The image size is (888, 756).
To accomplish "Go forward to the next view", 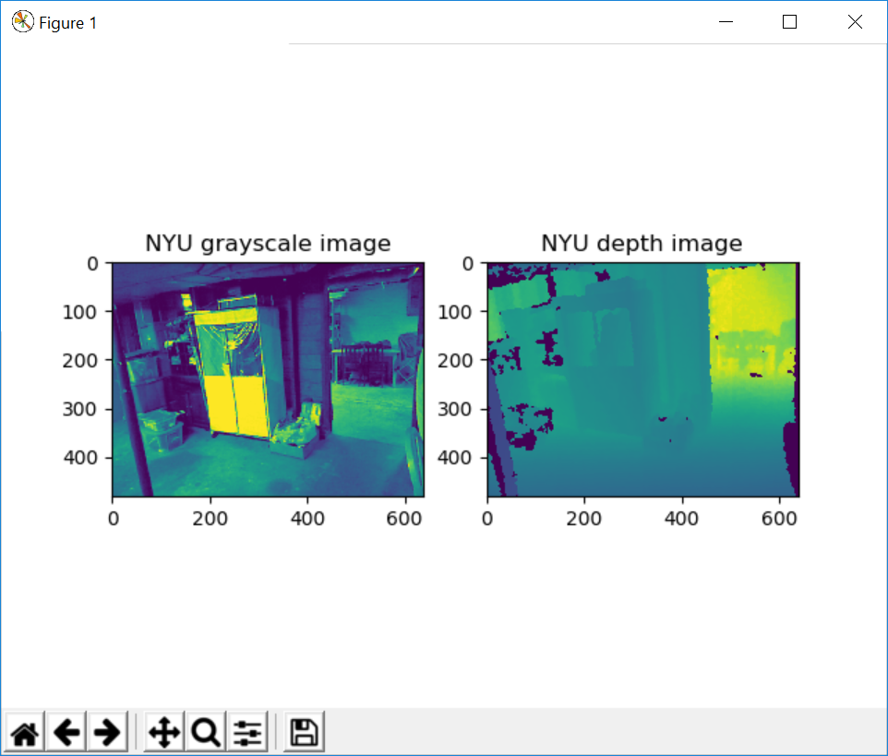I will 107,733.
